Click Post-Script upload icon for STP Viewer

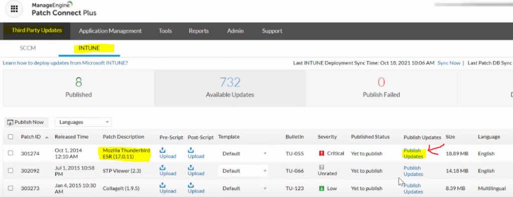click(191, 167)
